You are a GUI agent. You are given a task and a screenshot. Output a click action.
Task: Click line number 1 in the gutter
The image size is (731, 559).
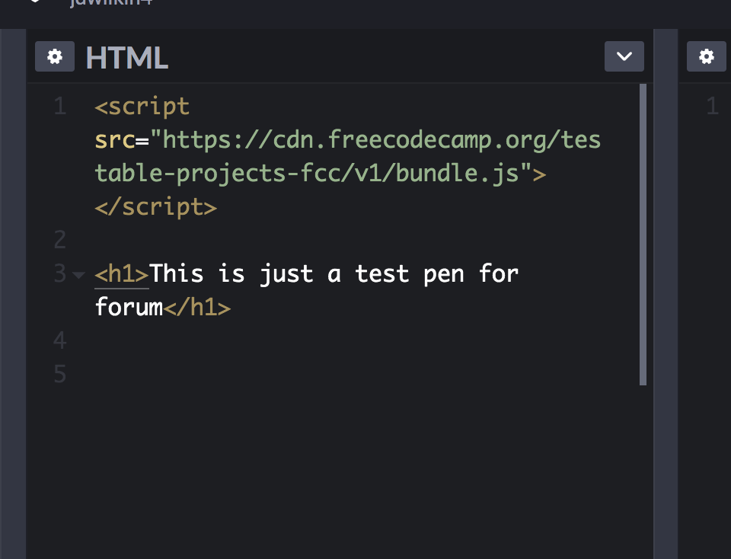(59, 106)
